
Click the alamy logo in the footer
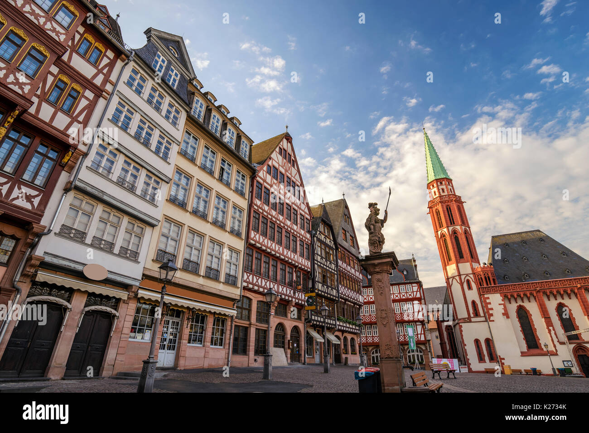tap(46, 412)
